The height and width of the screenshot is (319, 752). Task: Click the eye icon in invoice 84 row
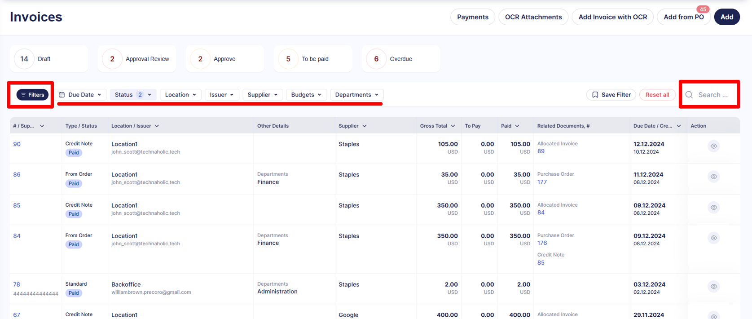pyautogui.click(x=713, y=238)
